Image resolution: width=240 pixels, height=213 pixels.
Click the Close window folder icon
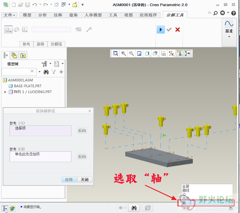pos(75,5)
